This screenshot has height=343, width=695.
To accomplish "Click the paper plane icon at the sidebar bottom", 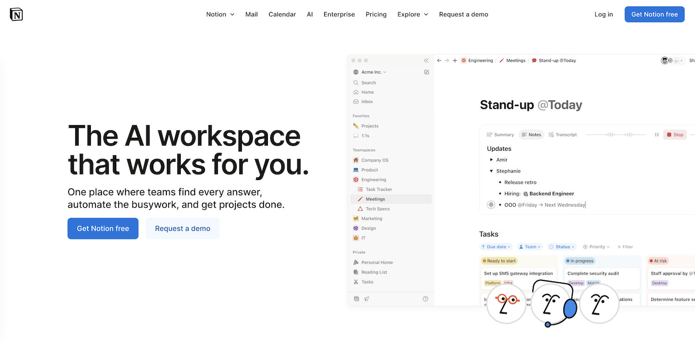I will click(x=366, y=299).
